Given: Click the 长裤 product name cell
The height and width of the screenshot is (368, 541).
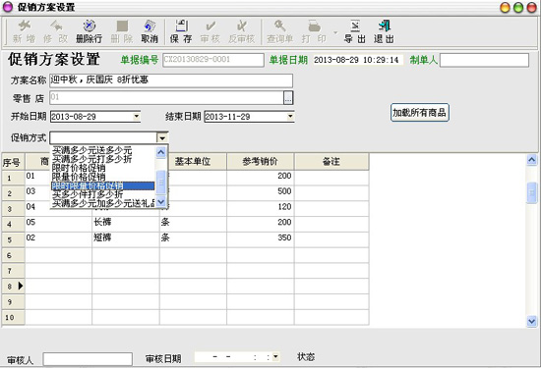Looking at the screenshot, I should click(126, 223).
